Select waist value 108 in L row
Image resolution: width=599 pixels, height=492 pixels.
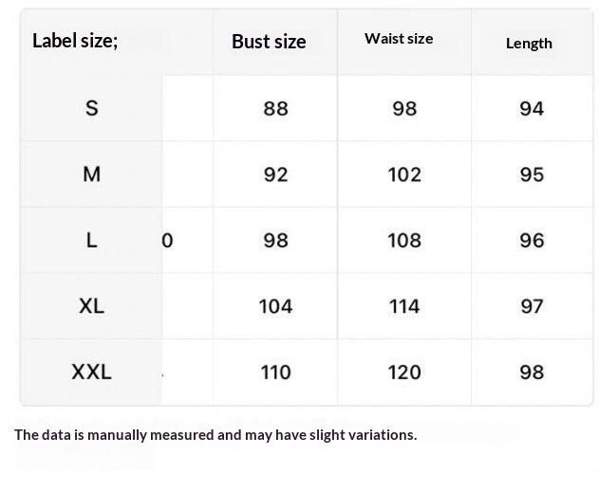point(404,240)
